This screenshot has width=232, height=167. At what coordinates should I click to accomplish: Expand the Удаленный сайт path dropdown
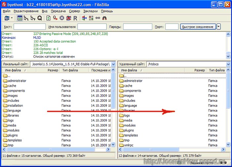(228, 64)
